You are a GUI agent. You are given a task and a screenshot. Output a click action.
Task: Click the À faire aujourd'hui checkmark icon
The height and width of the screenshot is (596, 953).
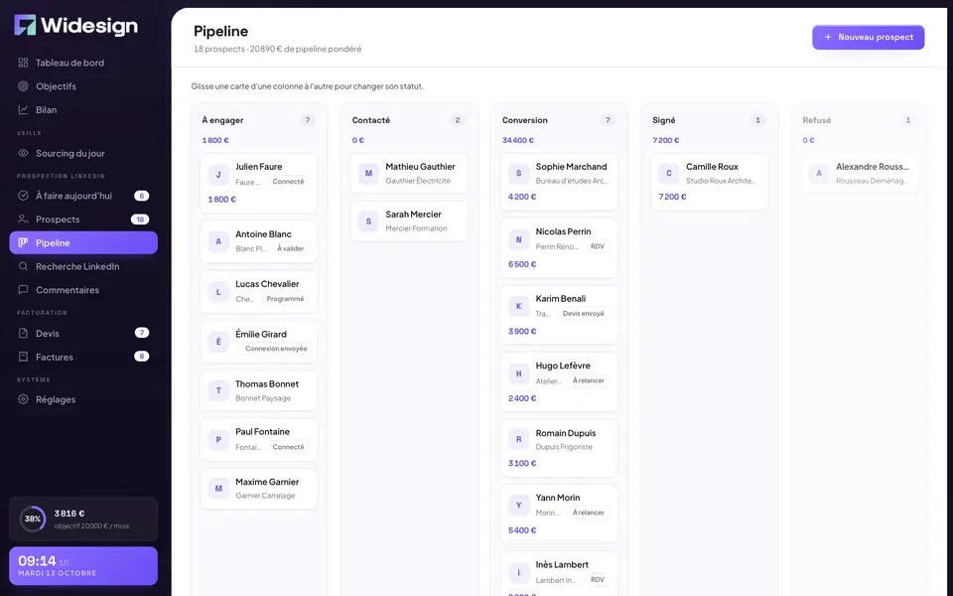(23, 196)
